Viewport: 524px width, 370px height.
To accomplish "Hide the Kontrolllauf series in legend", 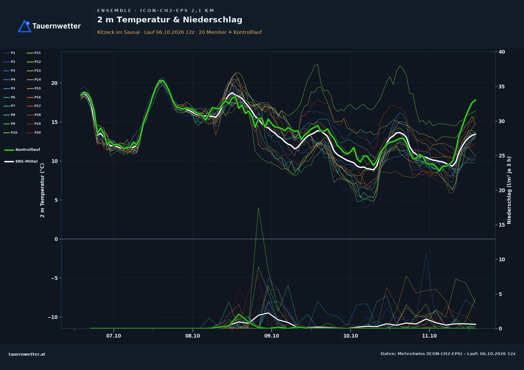I will click(x=22, y=150).
